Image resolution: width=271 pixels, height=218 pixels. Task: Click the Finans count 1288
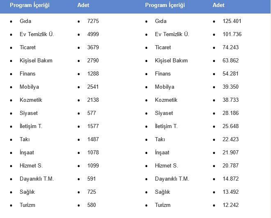93,73
